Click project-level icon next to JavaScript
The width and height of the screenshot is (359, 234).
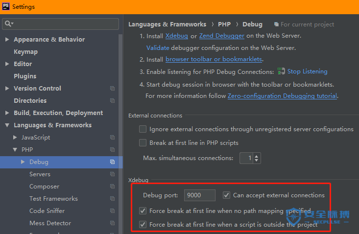click(x=112, y=137)
